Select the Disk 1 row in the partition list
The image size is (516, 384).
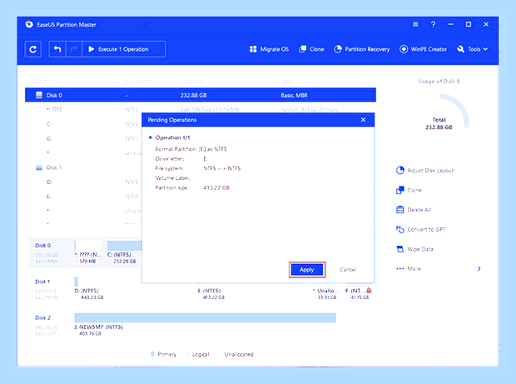point(83,167)
